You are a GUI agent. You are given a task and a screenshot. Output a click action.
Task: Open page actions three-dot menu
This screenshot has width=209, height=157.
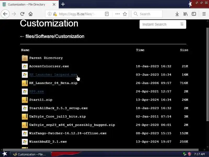(117, 14)
